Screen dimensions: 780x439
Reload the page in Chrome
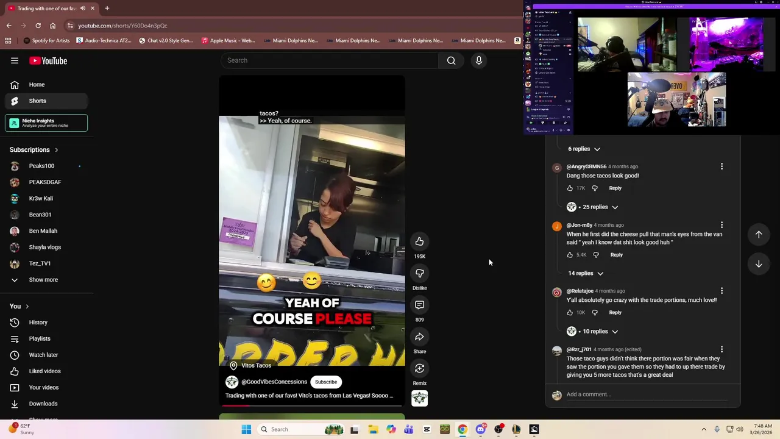click(38, 26)
